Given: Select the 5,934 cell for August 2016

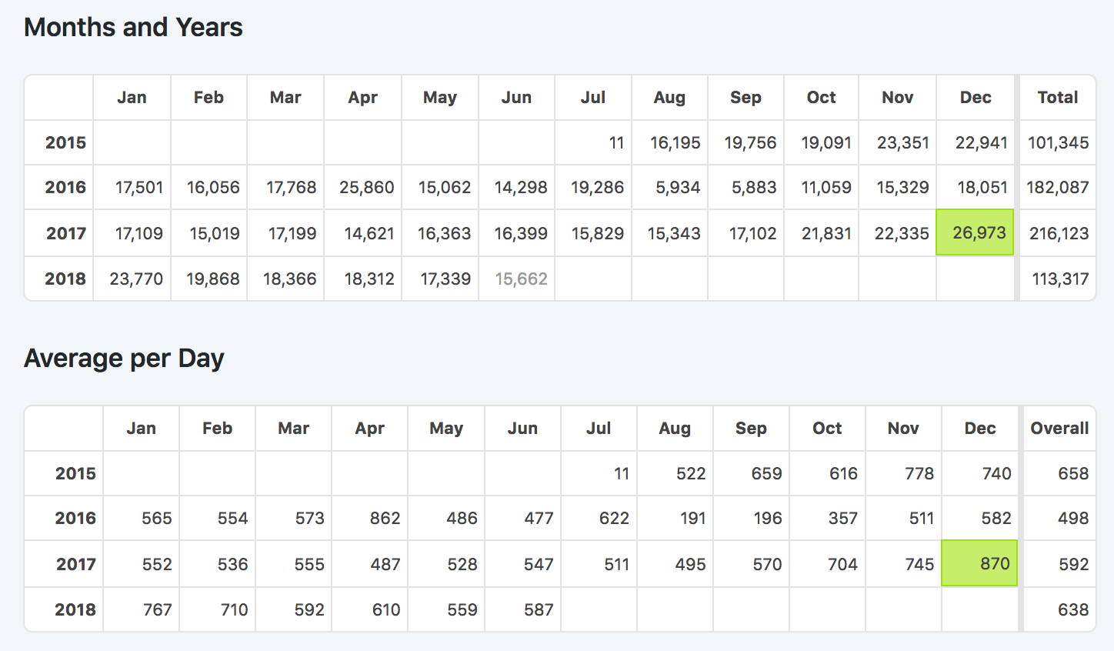Looking at the screenshot, I should coord(677,187).
